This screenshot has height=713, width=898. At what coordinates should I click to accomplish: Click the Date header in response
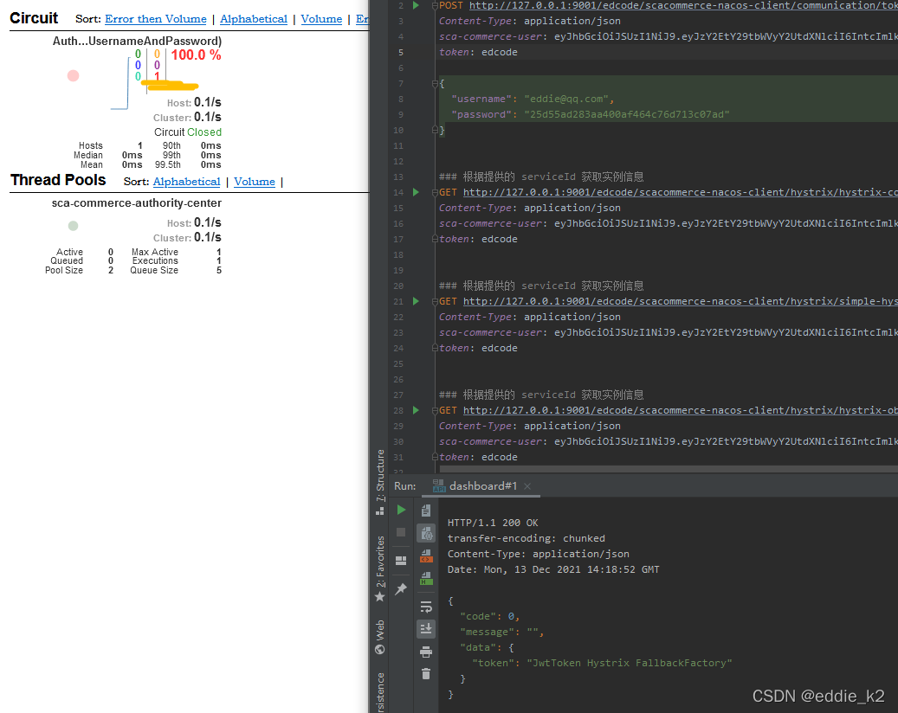553,569
